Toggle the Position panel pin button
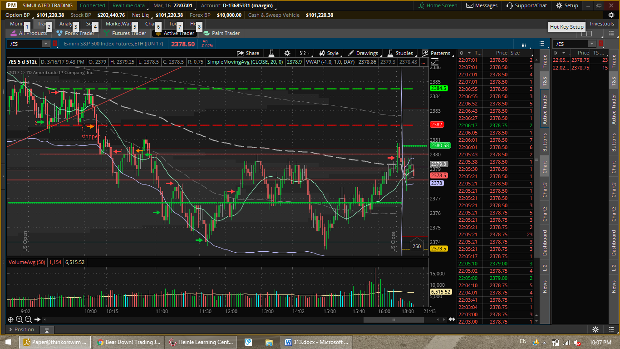 click(46, 330)
